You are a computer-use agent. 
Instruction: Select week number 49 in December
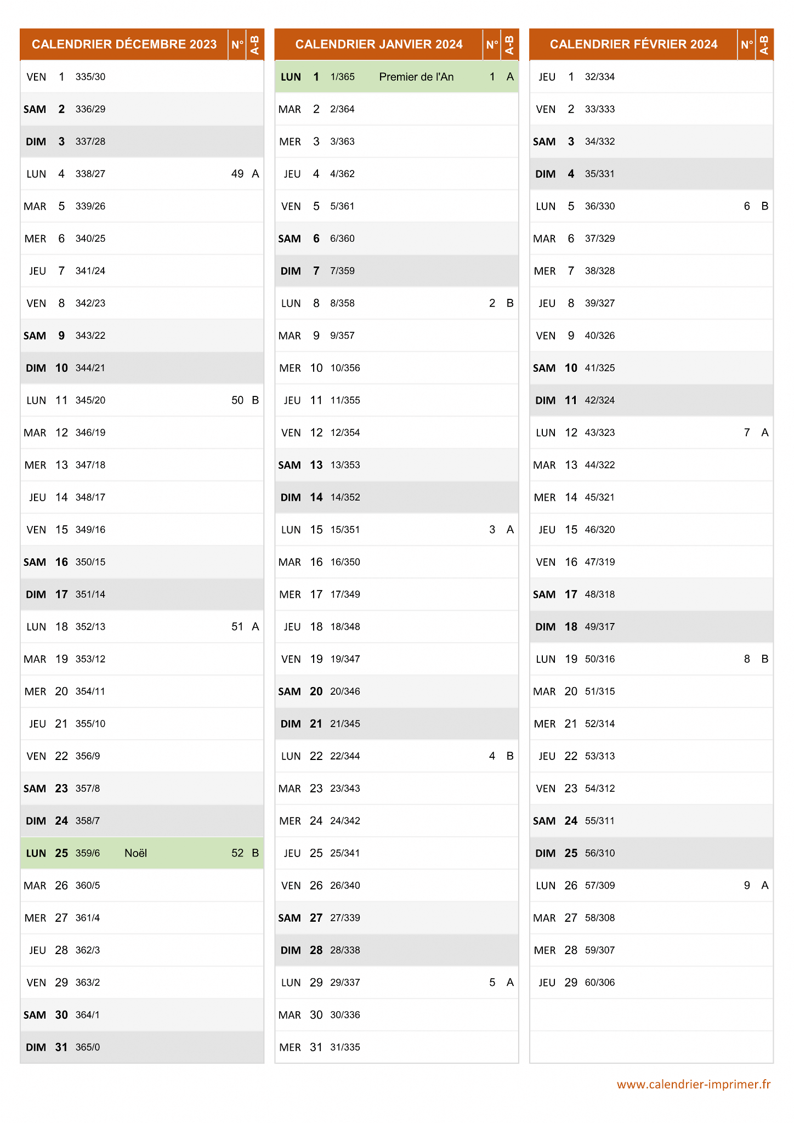[x=237, y=174]
